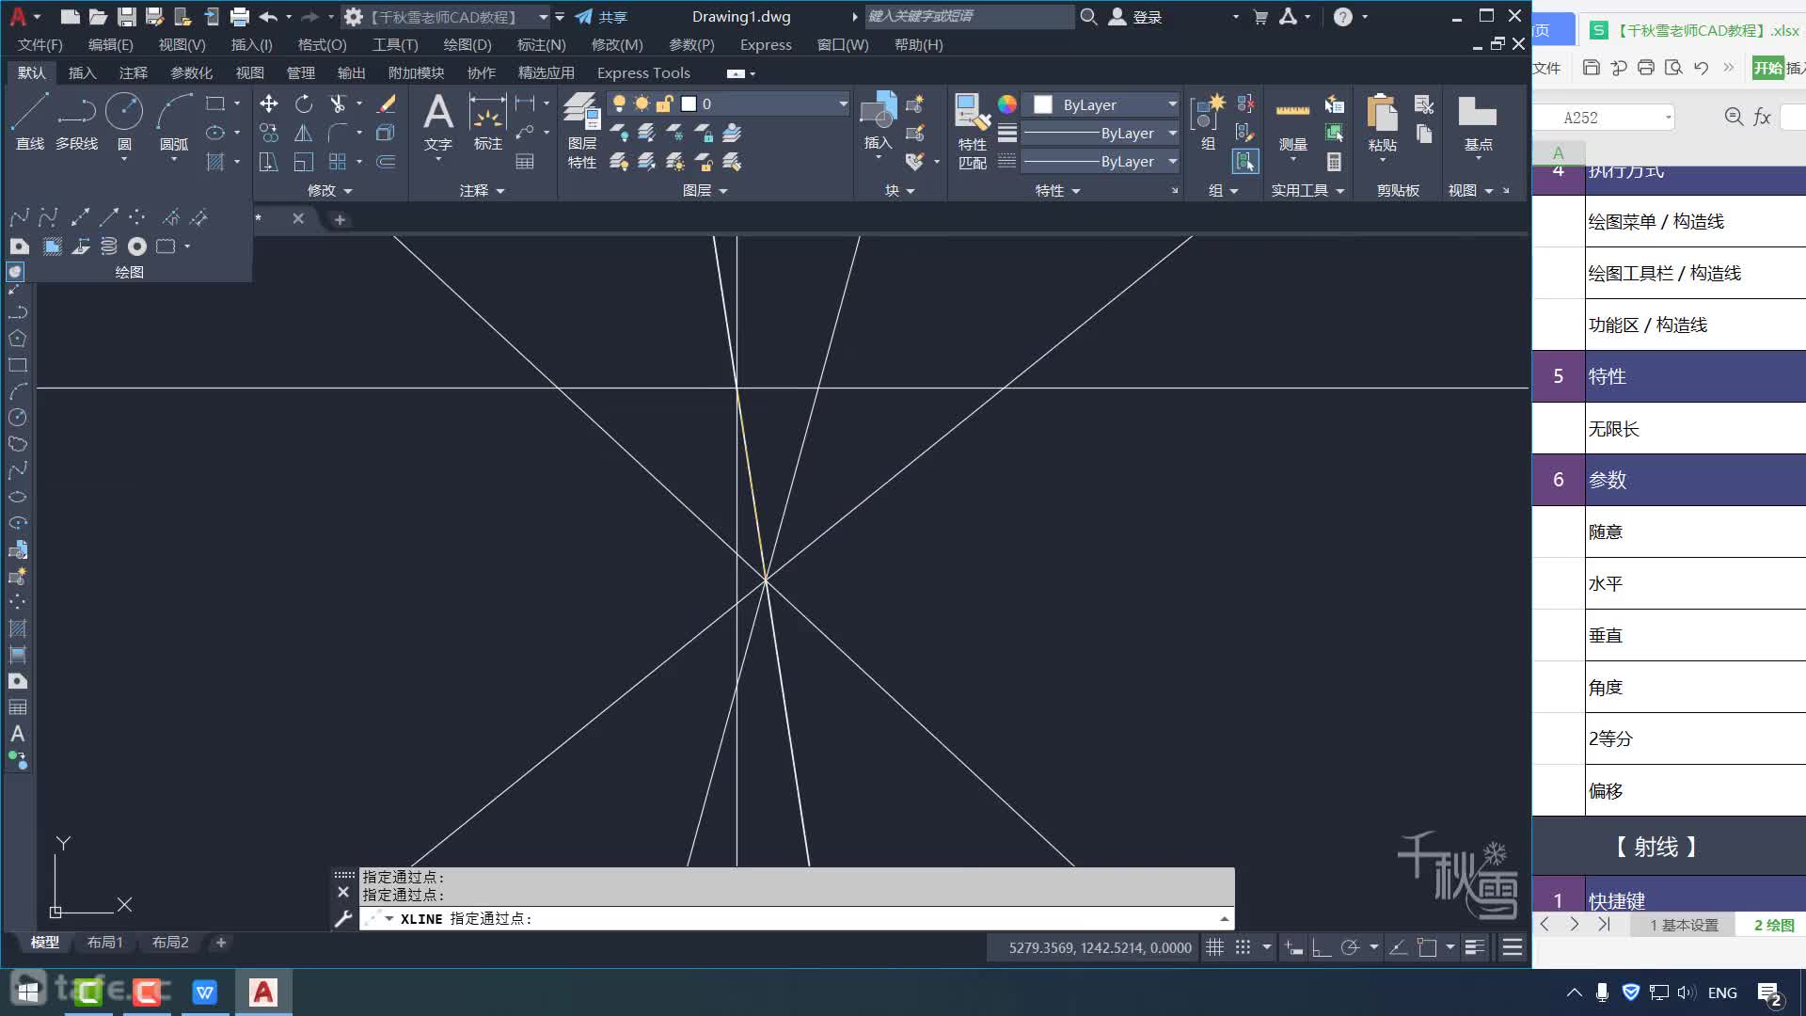Image resolution: width=1806 pixels, height=1016 pixels.
Task: Toggle polar tracking in status bar
Action: [1350, 947]
